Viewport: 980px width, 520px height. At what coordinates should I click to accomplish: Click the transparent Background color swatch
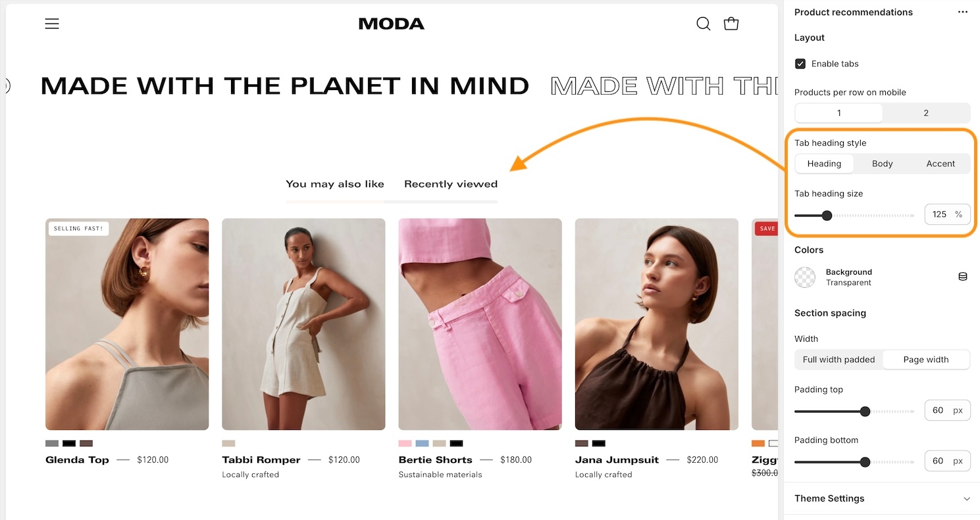tap(805, 277)
